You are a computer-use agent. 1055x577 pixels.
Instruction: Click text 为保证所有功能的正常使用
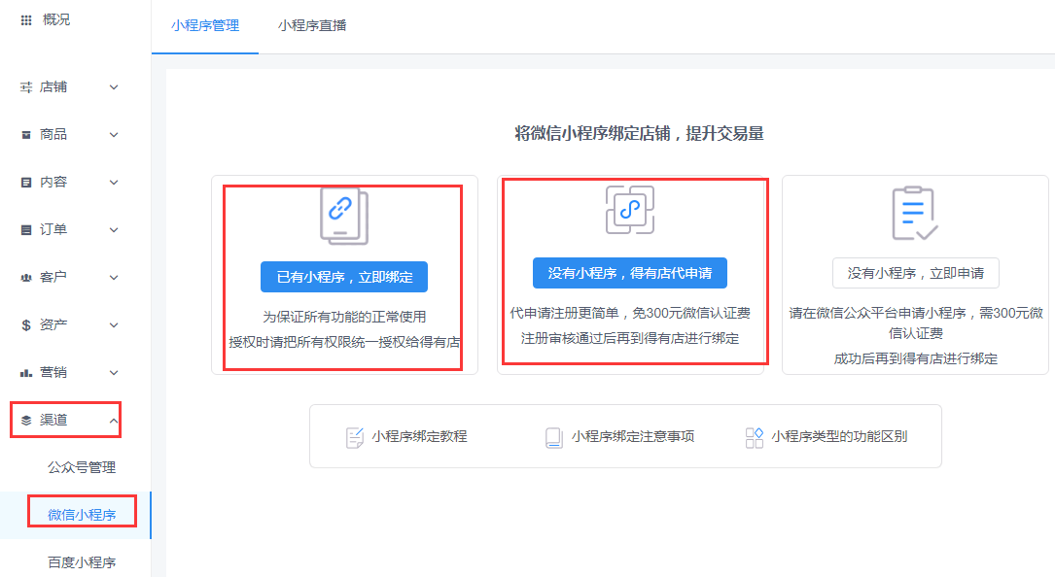[344, 317]
